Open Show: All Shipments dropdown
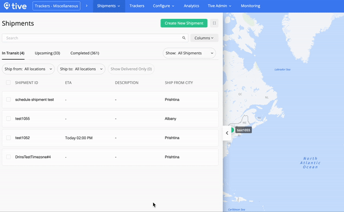Viewport: 344px width, 212px height. pos(189,53)
